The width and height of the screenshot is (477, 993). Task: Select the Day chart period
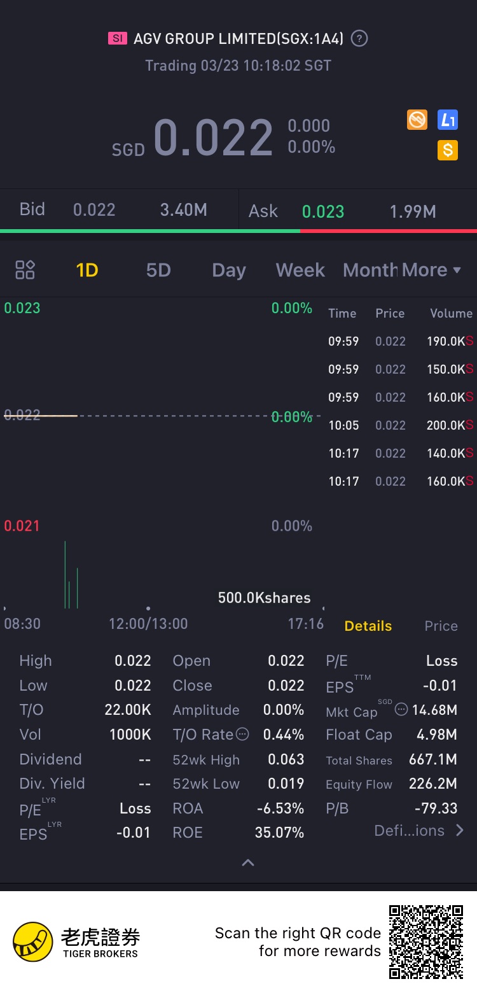pyautogui.click(x=229, y=270)
